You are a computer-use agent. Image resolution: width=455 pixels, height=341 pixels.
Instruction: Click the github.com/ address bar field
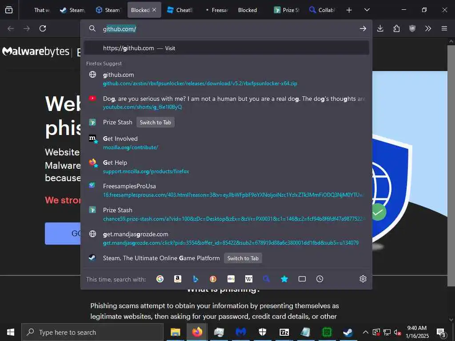click(x=226, y=29)
